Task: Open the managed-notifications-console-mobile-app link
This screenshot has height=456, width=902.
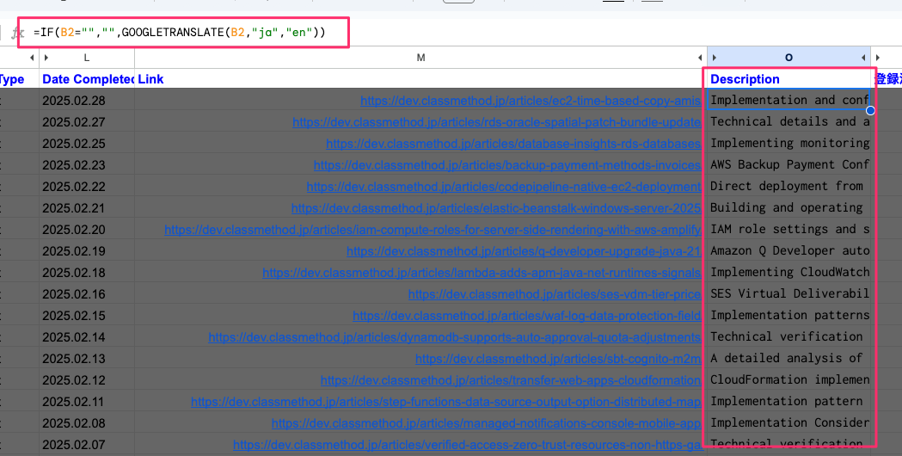Action: pyautogui.click(x=486, y=423)
